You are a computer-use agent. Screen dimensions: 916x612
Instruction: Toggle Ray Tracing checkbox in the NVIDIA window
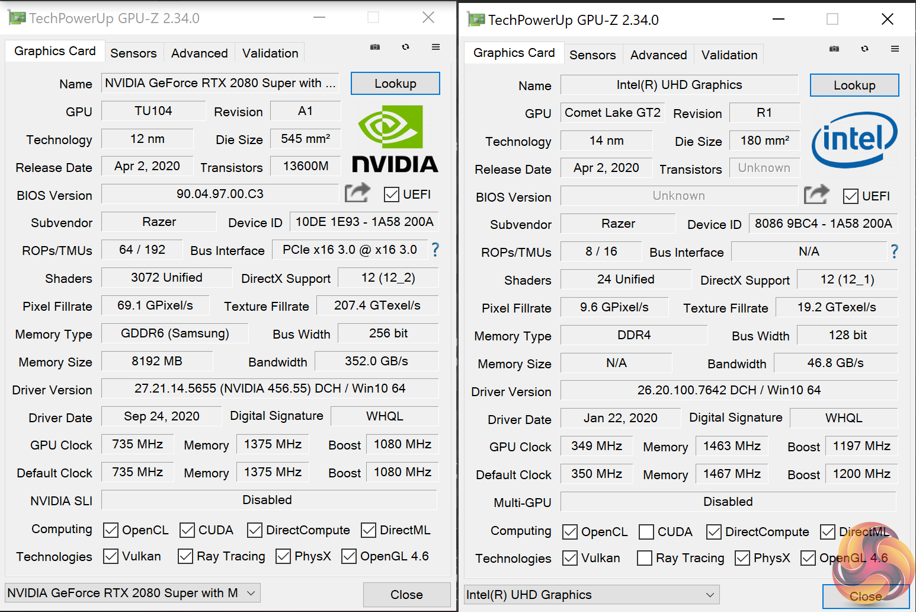click(x=185, y=556)
